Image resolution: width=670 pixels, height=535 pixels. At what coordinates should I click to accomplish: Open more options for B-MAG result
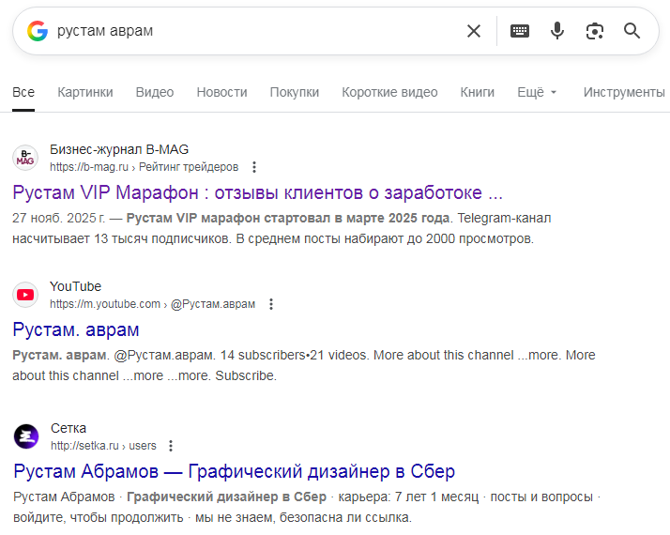click(x=254, y=167)
